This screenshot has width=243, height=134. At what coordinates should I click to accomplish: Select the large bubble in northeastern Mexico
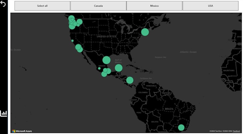106,60
